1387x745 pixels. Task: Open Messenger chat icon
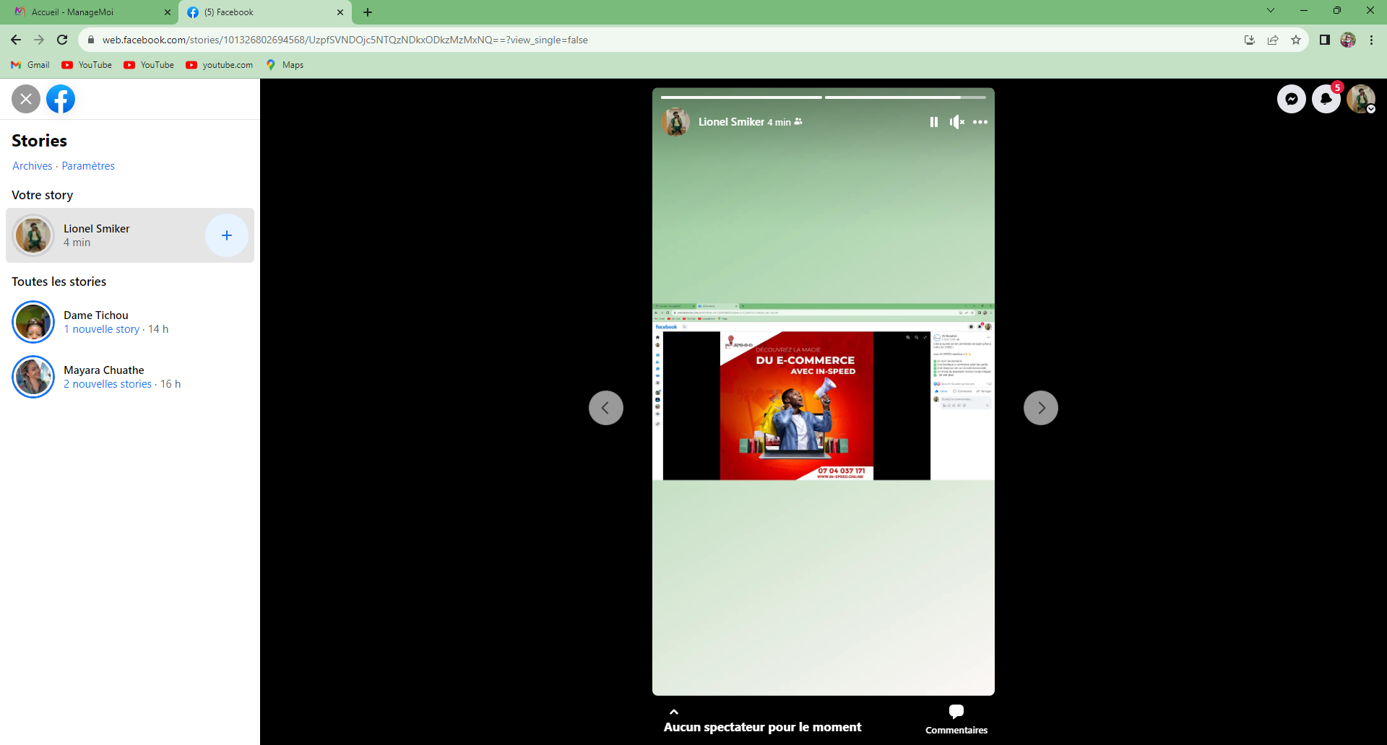[1291, 99]
